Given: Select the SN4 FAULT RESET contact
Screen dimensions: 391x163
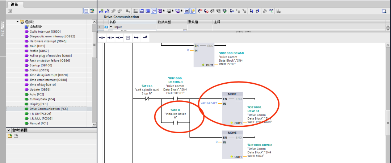Looking at the screenshot, I should tap(175, 99).
